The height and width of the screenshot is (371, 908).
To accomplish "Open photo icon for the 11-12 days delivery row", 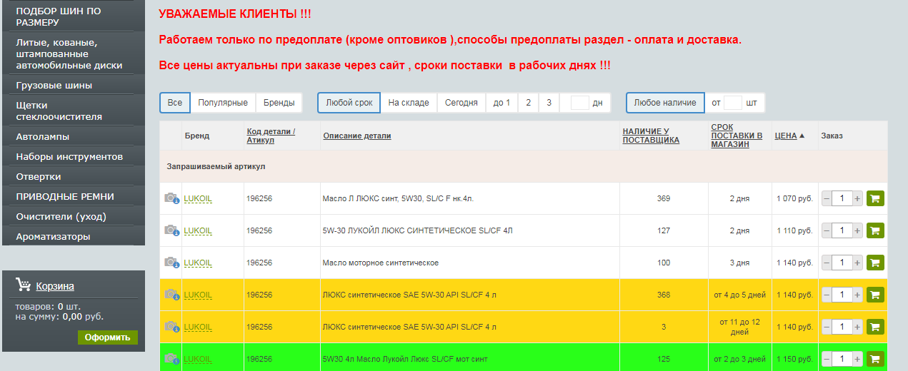I will (171, 326).
